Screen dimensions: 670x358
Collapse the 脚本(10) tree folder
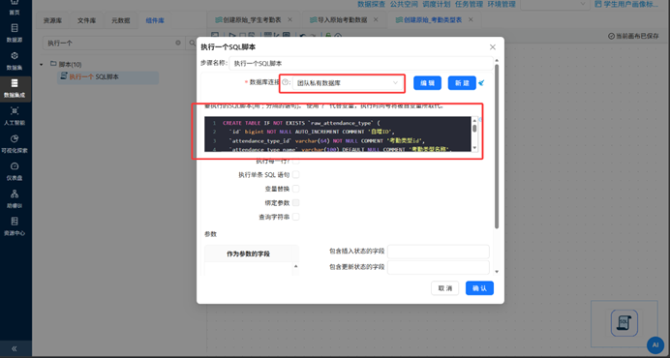[x=42, y=65]
